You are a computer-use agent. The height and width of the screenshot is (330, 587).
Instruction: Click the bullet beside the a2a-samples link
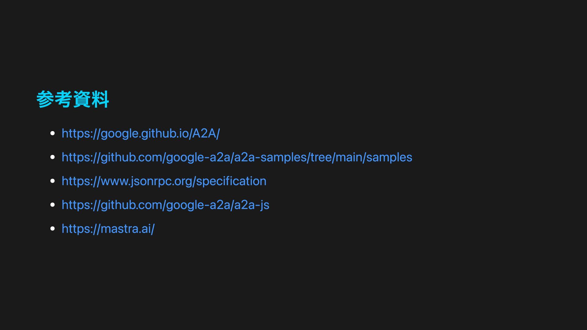coord(53,157)
